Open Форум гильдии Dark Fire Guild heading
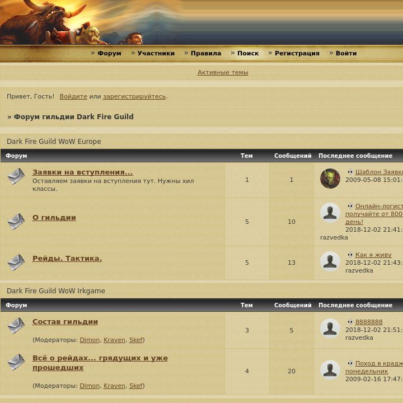 pos(73,116)
